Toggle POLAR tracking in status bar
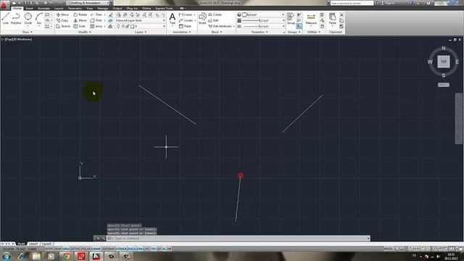464x261 pixels. click(86, 249)
